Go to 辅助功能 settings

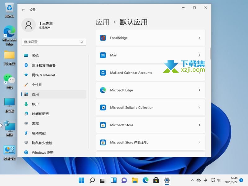[x=54, y=133]
